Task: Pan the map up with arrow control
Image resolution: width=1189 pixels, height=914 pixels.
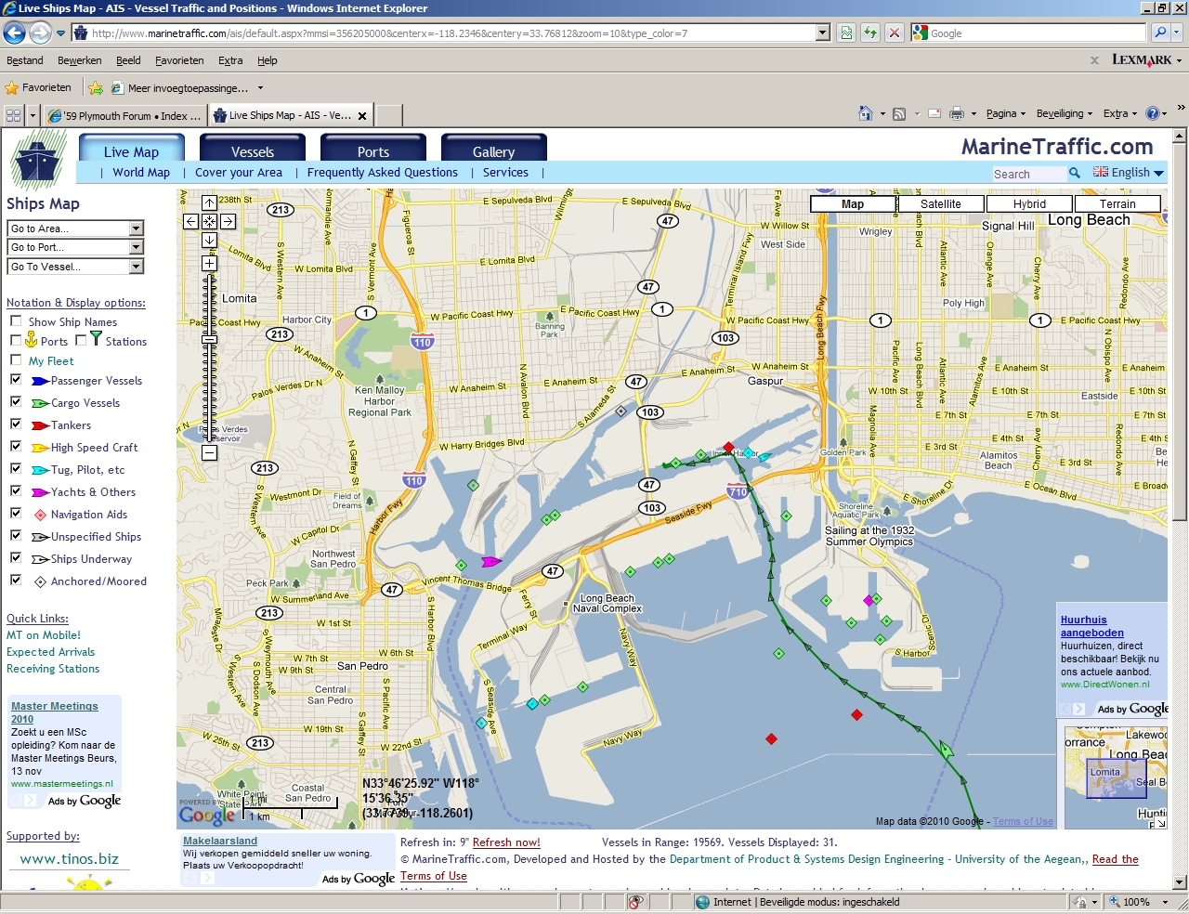Action: (209, 202)
